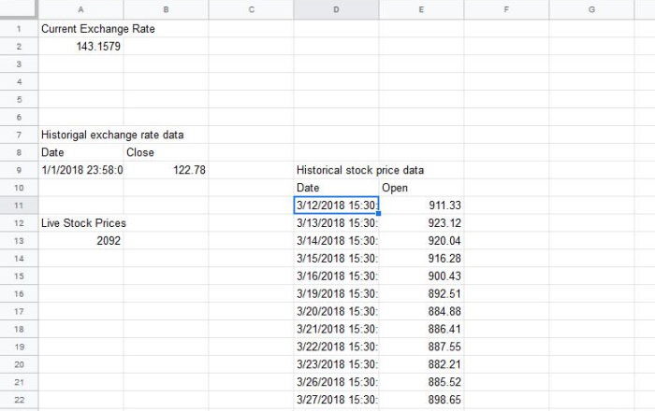Click the Open column label cell

421,188
